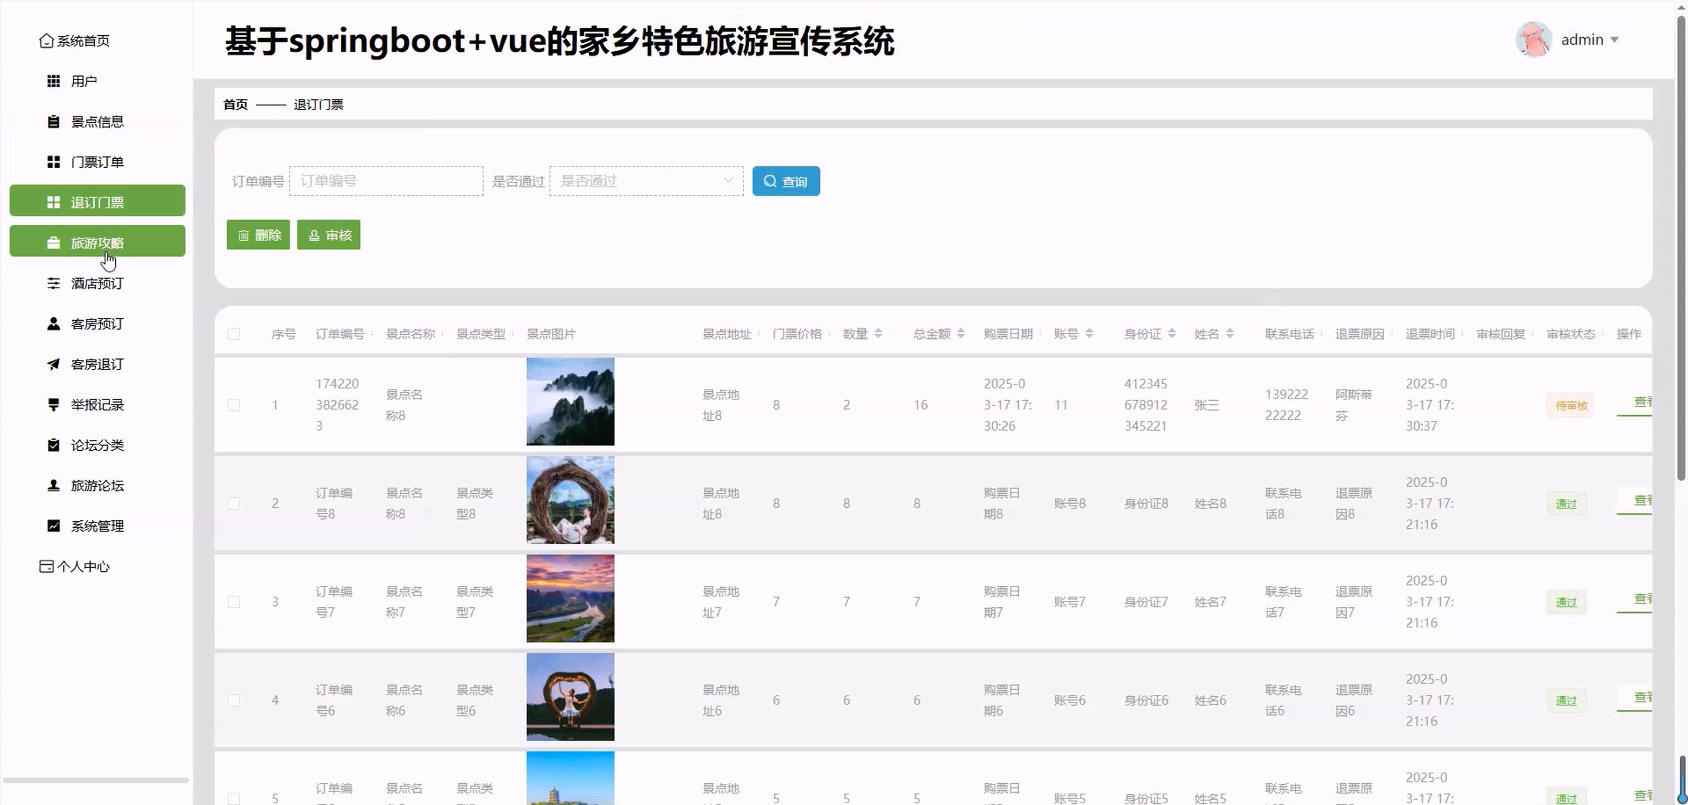Click the clipboard icon beside 景点信息
This screenshot has height=805, width=1688.
54,122
